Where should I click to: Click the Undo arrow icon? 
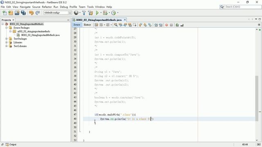click(x=31, y=13)
